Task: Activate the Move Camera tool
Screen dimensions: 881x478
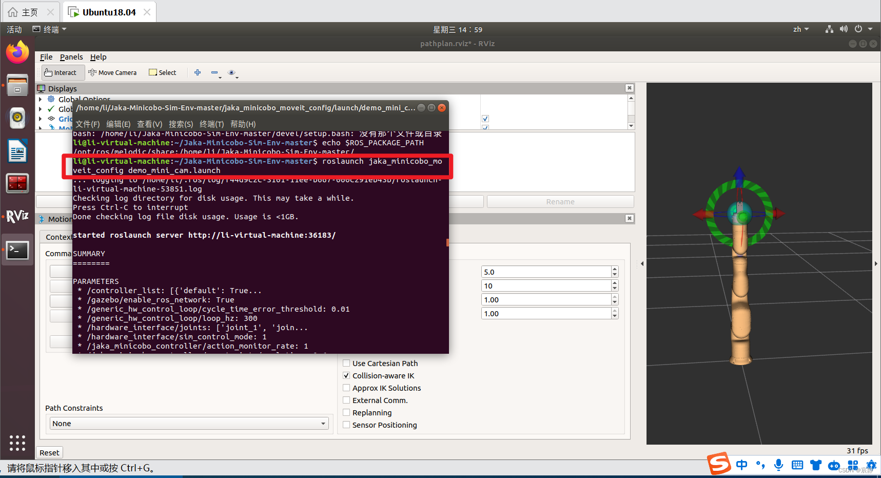Action: (112, 72)
